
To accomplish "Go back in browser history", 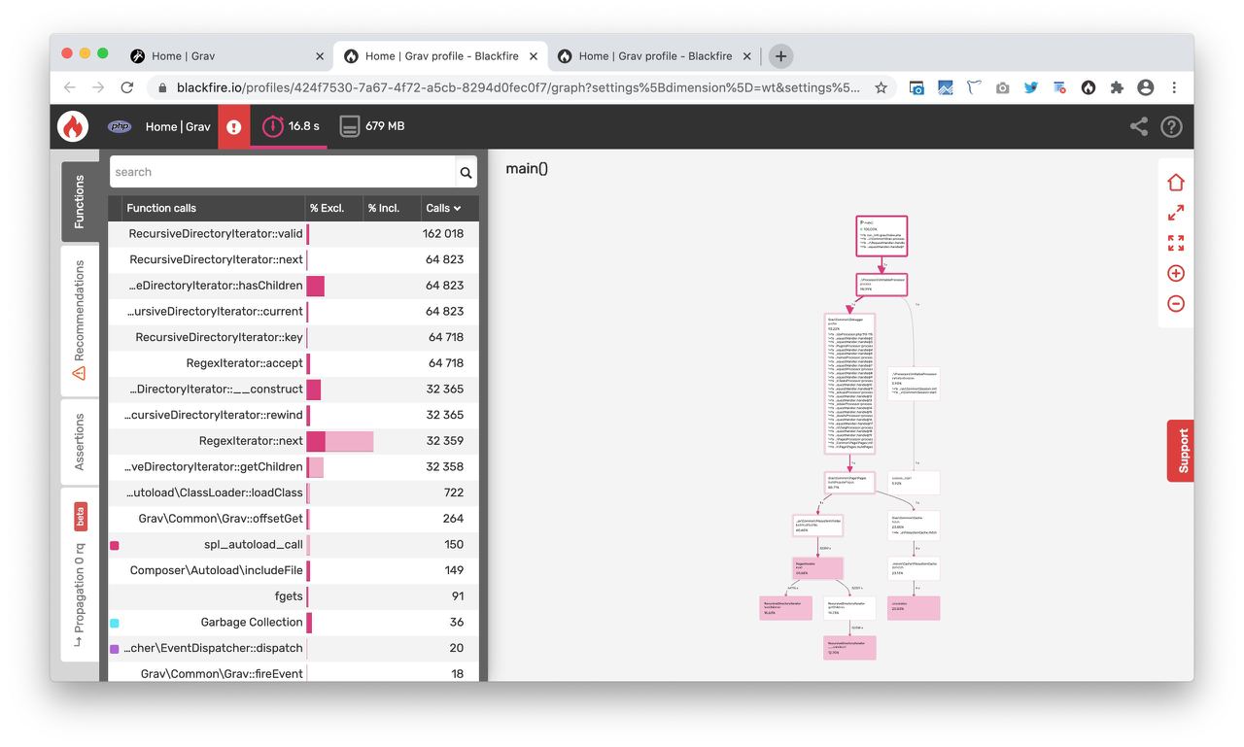I will [x=69, y=87].
